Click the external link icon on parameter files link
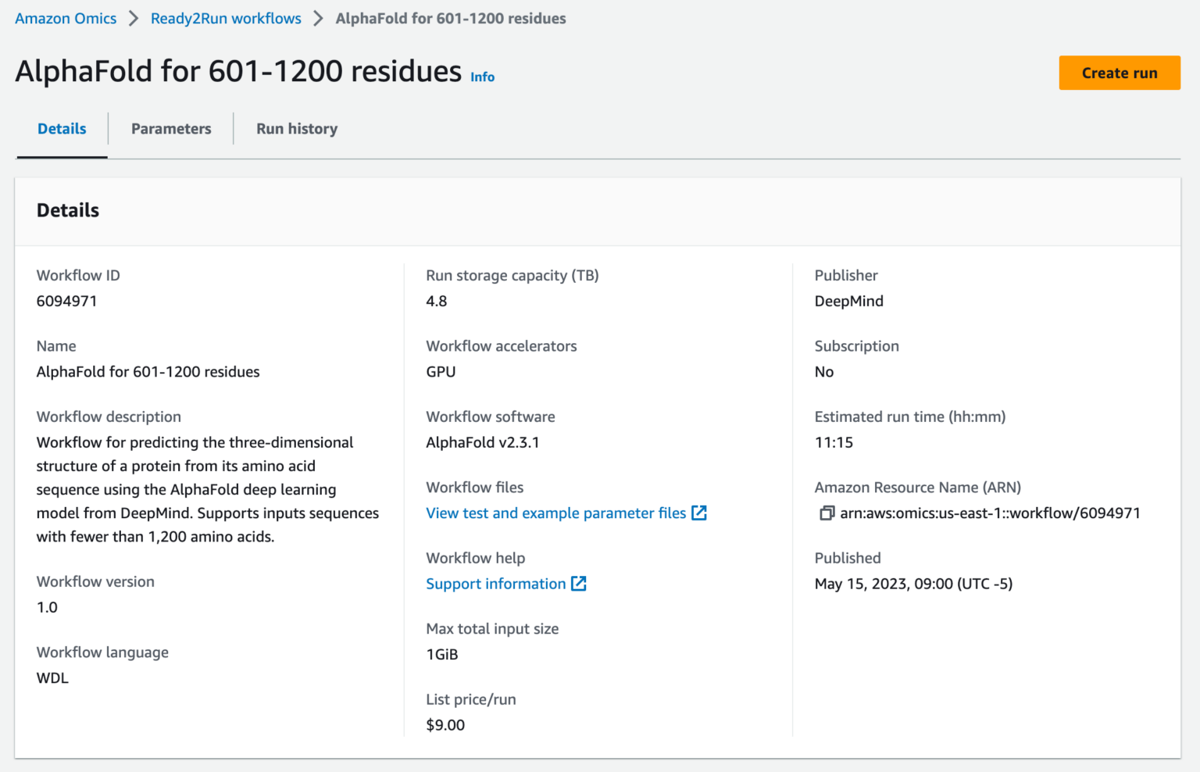 [699, 513]
